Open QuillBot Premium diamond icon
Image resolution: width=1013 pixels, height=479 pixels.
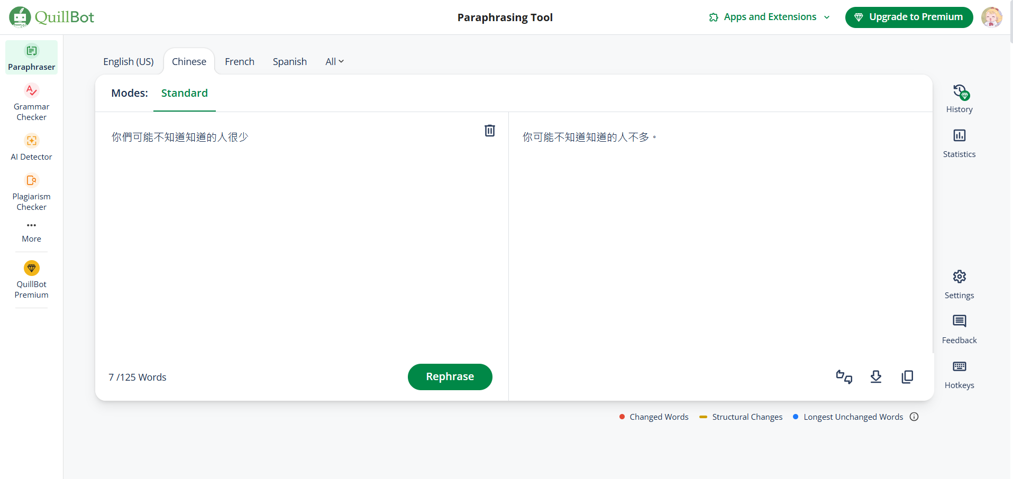pyautogui.click(x=32, y=268)
